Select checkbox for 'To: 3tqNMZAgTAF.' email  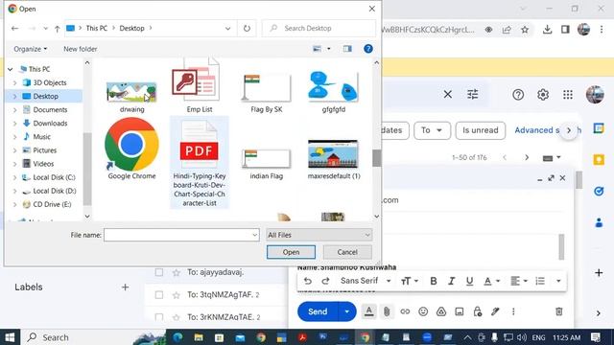(x=159, y=295)
